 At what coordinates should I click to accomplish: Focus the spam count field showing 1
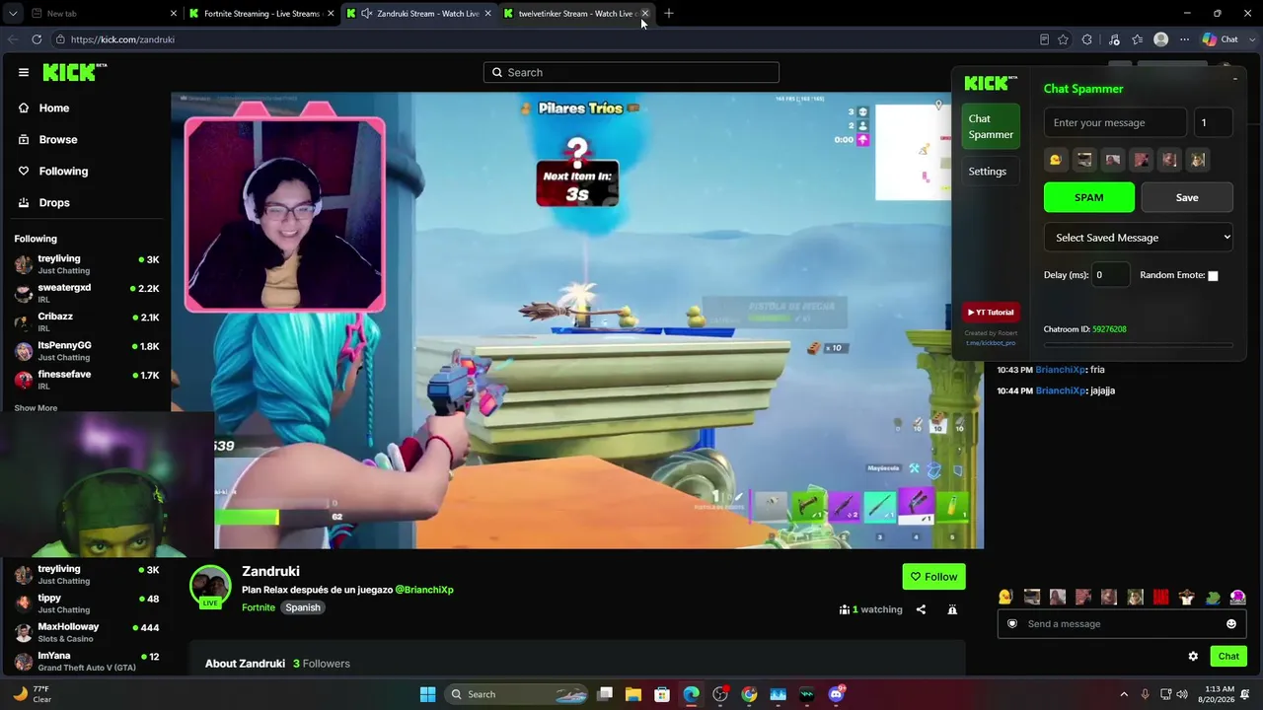click(x=1213, y=123)
